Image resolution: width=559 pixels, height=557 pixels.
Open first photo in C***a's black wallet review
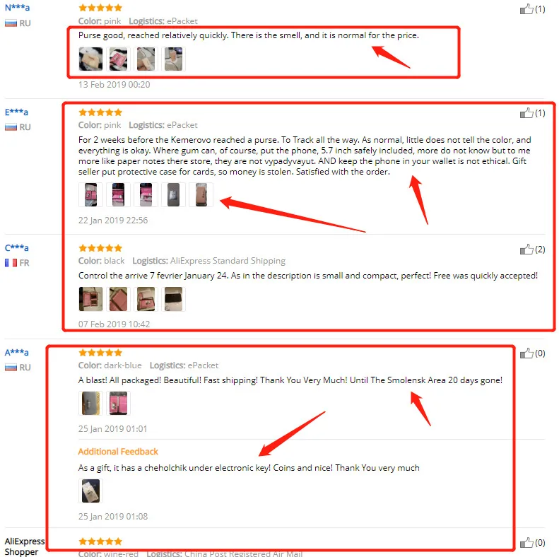tap(90, 299)
